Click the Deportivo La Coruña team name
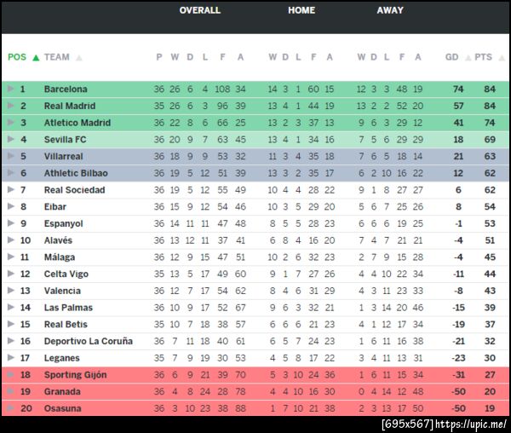Screen dimensions: 511x433 88,341
